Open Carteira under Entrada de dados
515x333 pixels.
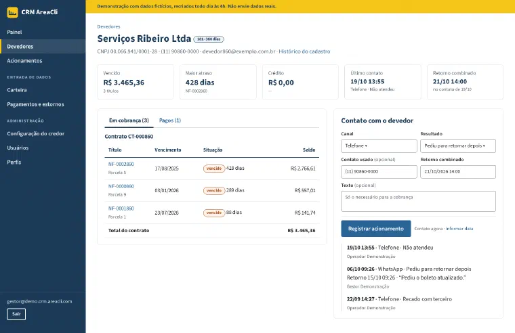pyautogui.click(x=43, y=90)
